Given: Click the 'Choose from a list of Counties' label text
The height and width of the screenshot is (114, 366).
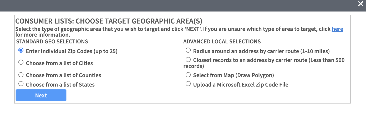Looking at the screenshot, I should (63, 75).
